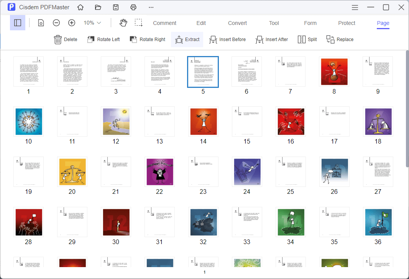Switch to the Tool tab
Image resolution: width=409 pixels, height=279 pixels.
coord(274,23)
